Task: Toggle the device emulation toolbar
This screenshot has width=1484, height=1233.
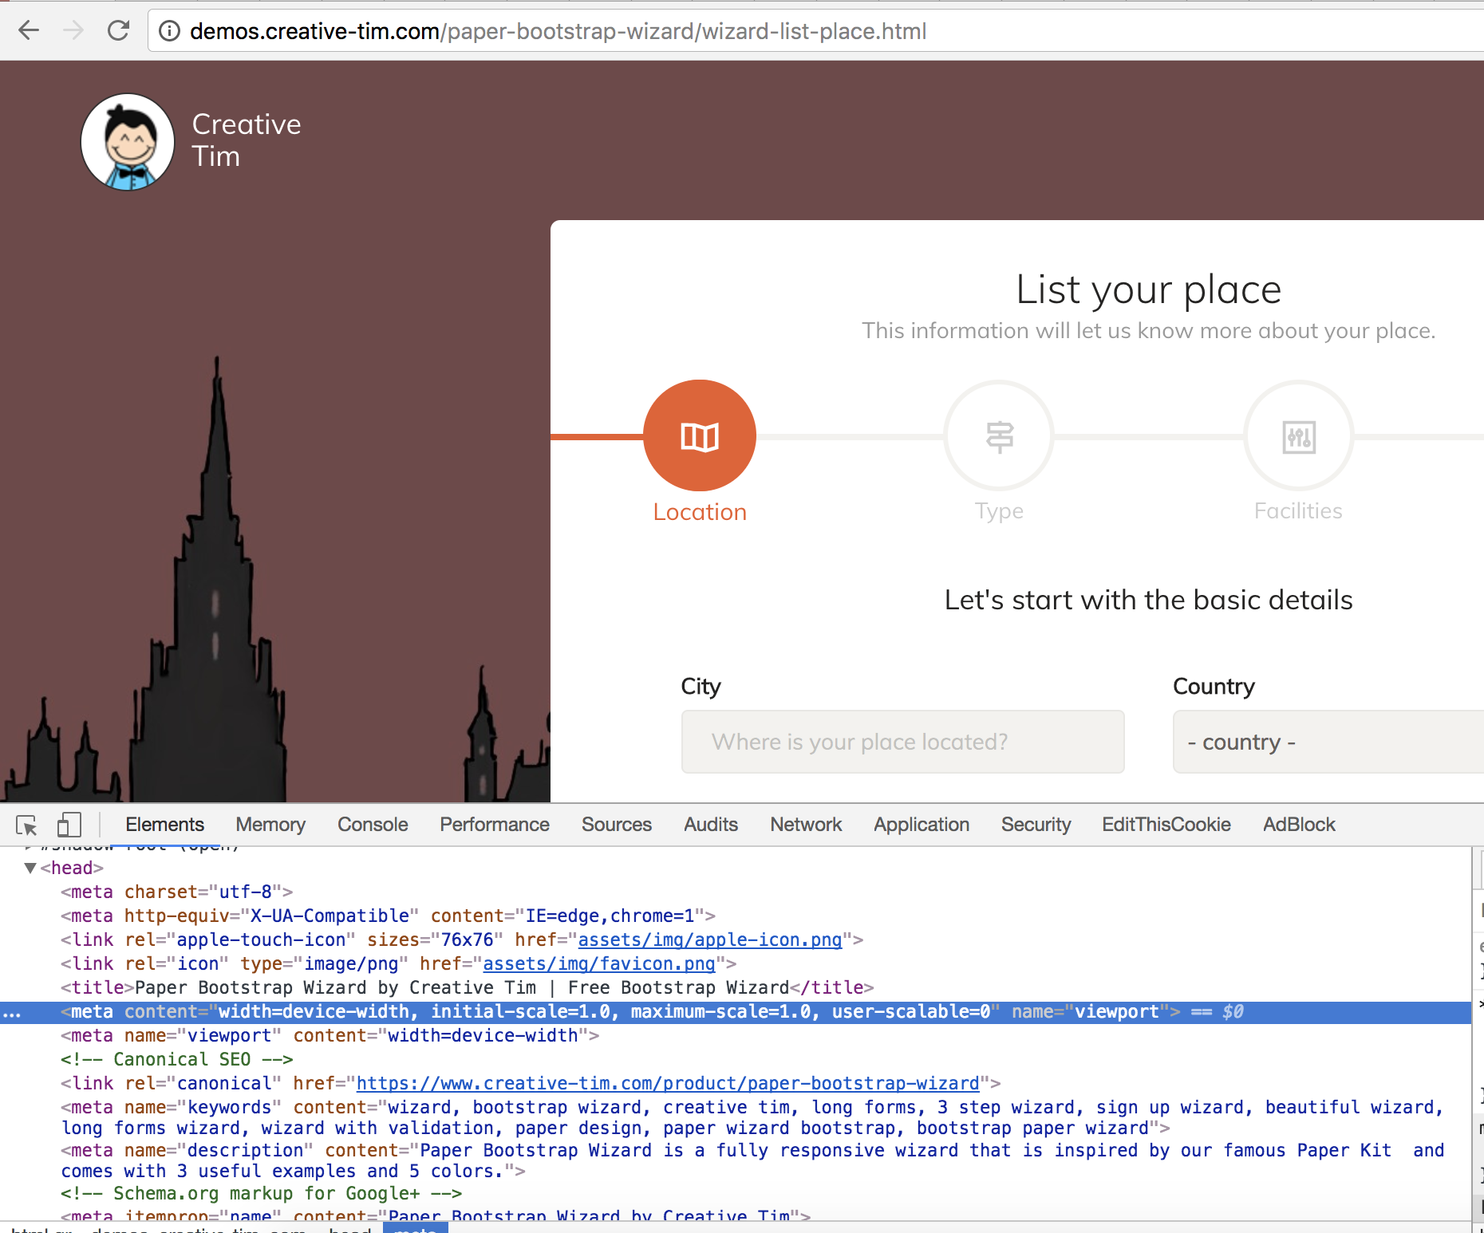Action: pos(69,823)
